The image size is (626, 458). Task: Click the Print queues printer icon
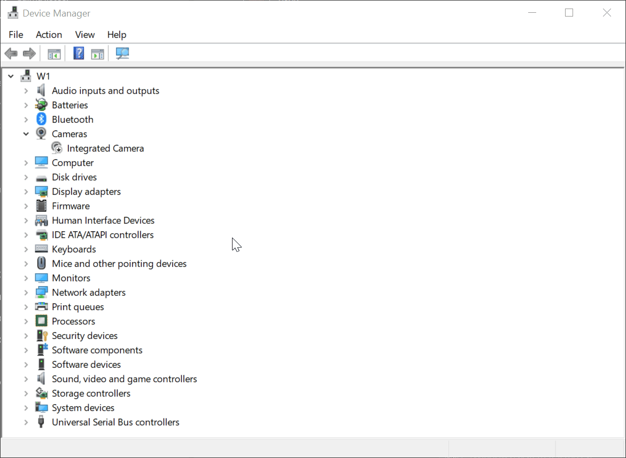pos(41,306)
